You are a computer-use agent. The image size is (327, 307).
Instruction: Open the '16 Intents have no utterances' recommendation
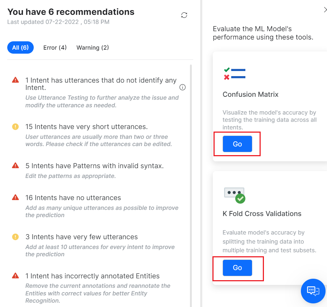(73, 198)
